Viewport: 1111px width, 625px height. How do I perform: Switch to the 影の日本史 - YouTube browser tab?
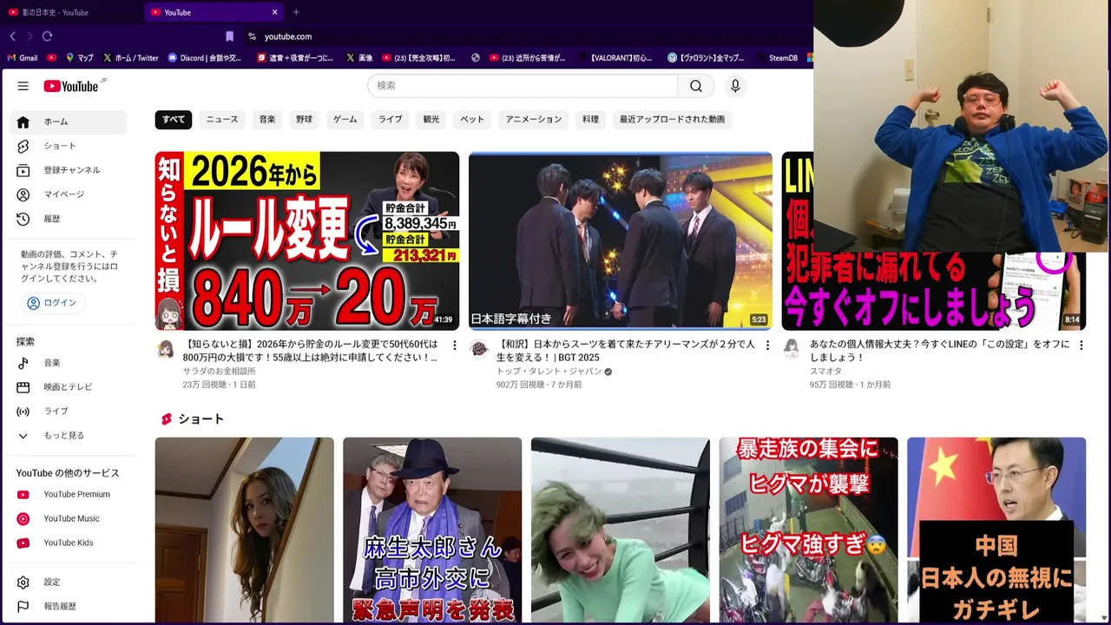pos(69,12)
